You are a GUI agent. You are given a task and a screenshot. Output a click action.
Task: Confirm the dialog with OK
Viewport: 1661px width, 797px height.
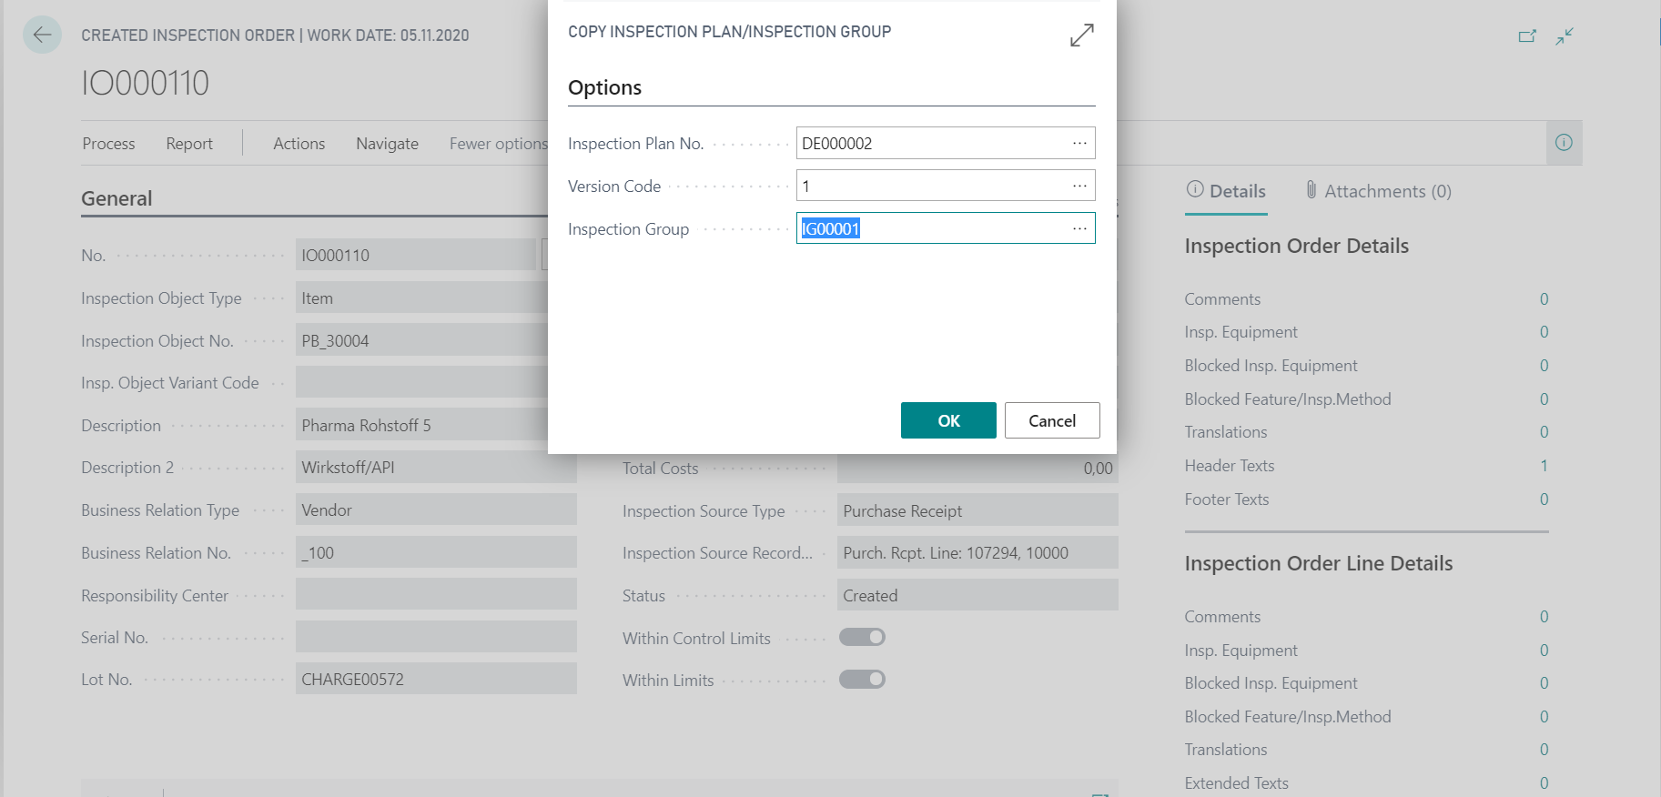click(x=948, y=420)
